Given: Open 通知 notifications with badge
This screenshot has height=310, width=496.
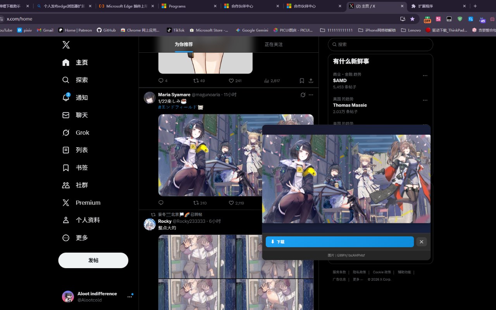Looking at the screenshot, I should (x=75, y=98).
